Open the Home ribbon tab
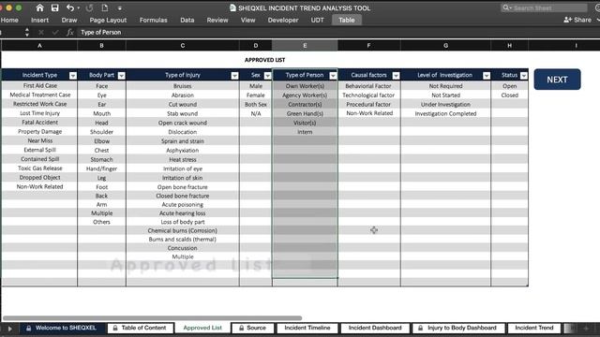This screenshot has width=600, height=337. [x=9, y=20]
